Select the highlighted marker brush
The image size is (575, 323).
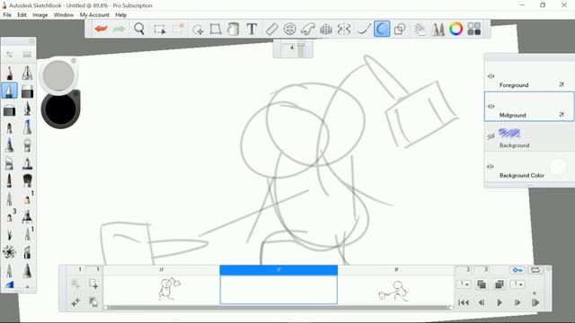click(x=9, y=91)
